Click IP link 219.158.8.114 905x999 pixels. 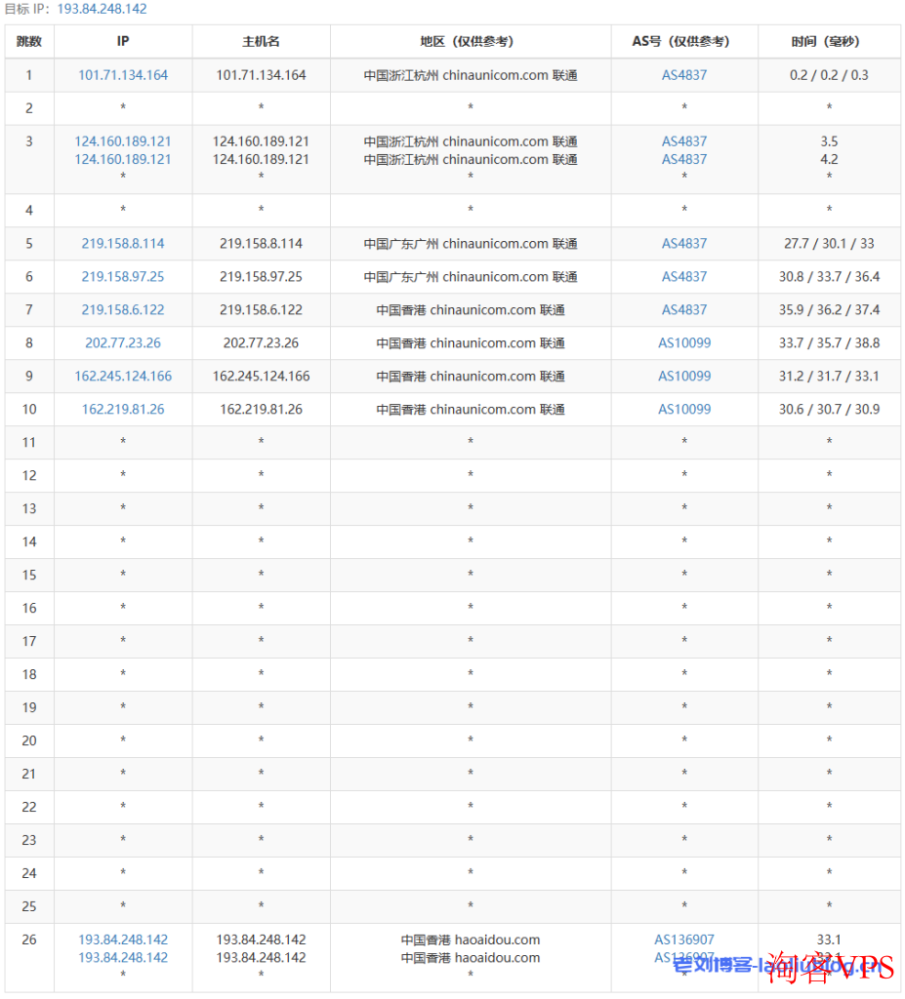(123, 243)
